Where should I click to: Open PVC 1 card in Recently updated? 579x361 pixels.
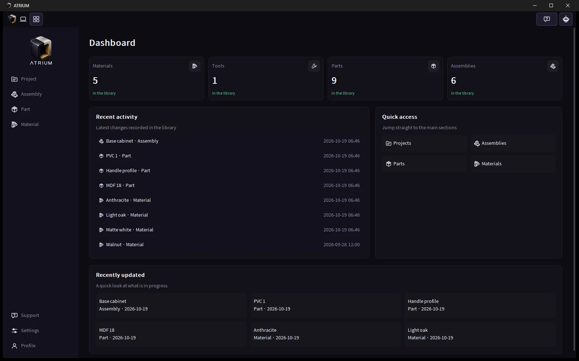tap(326, 305)
